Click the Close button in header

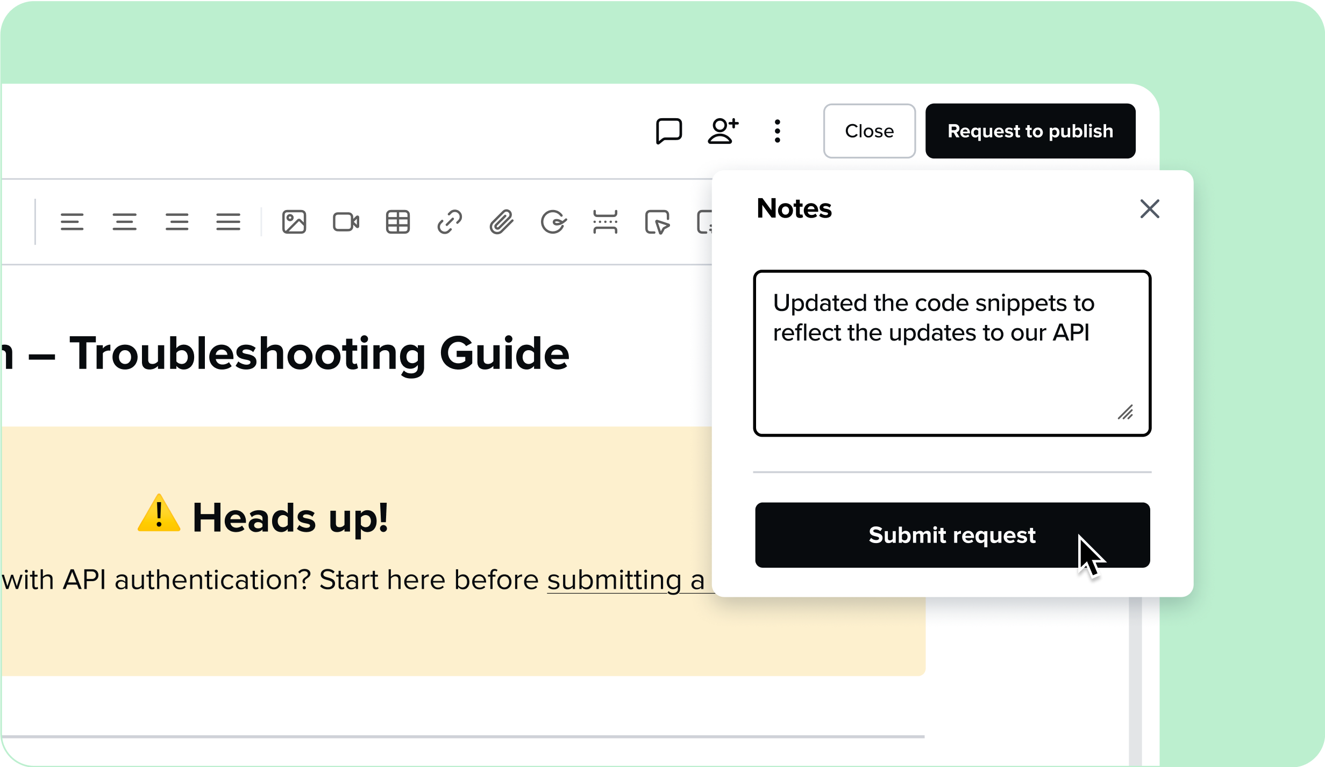[869, 131]
